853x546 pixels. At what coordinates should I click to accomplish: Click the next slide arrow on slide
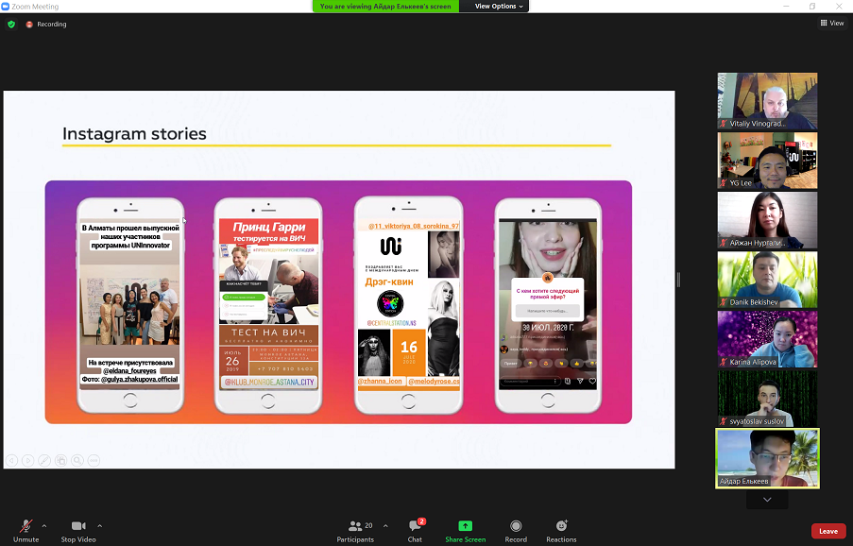(27, 461)
